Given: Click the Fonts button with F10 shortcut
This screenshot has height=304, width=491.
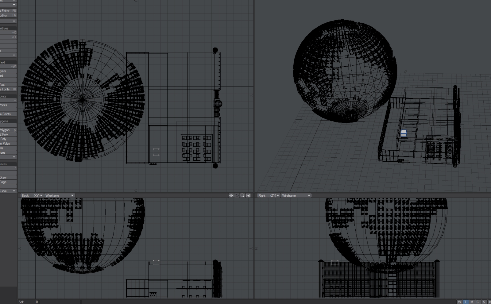Looking at the screenshot, I should point(8,89).
